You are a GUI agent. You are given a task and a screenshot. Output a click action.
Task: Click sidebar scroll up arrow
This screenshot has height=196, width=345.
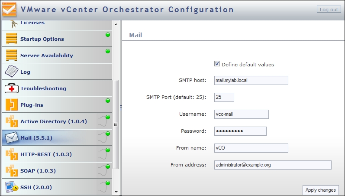click(116, 24)
